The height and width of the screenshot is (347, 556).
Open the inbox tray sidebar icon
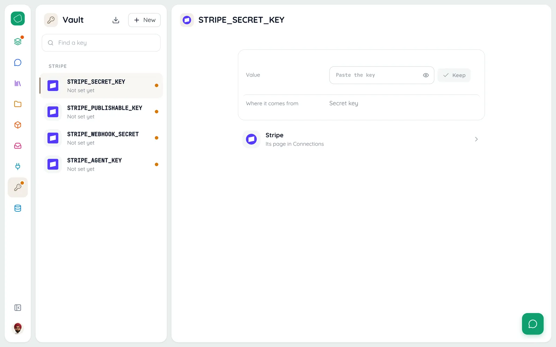click(x=18, y=146)
